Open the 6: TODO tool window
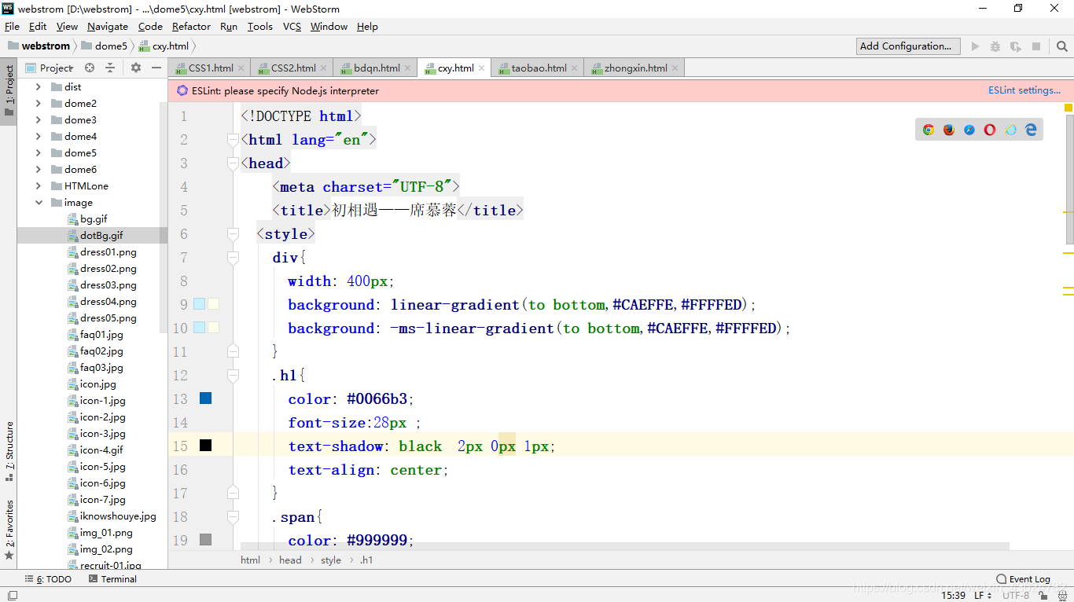Screen dimensions: 1074x602 (x=48, y=579)
